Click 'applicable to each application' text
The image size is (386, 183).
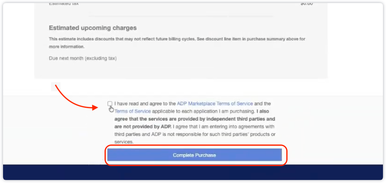[x=185, y=111]
